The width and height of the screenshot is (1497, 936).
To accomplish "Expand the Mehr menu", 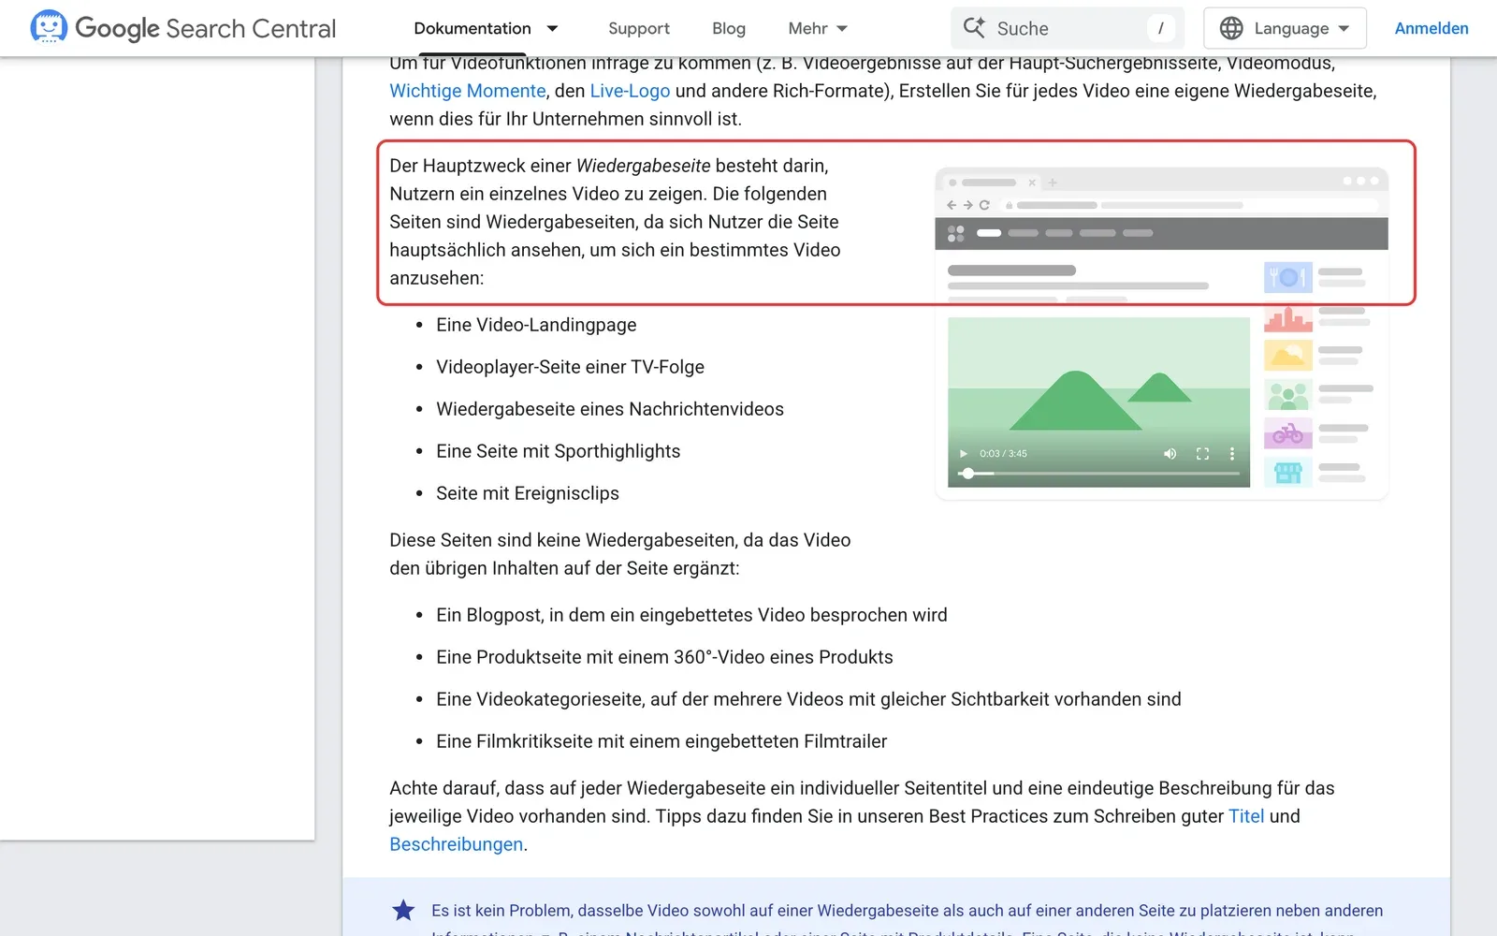I will pos(818,29).
